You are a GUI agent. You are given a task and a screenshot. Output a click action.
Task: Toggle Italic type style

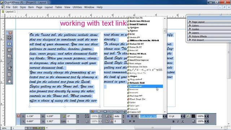pos(178,121)
